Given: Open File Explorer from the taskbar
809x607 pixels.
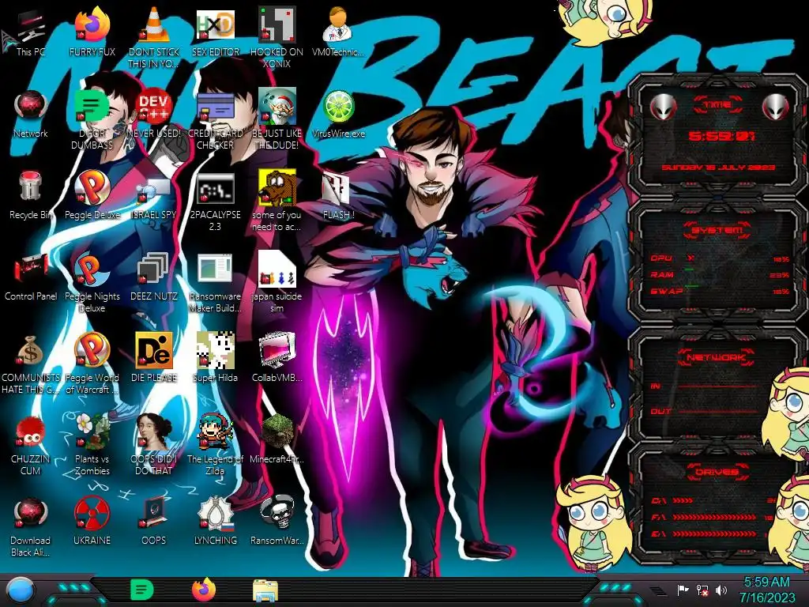Looking at the screenshot, I should click(x=265, y=590).
